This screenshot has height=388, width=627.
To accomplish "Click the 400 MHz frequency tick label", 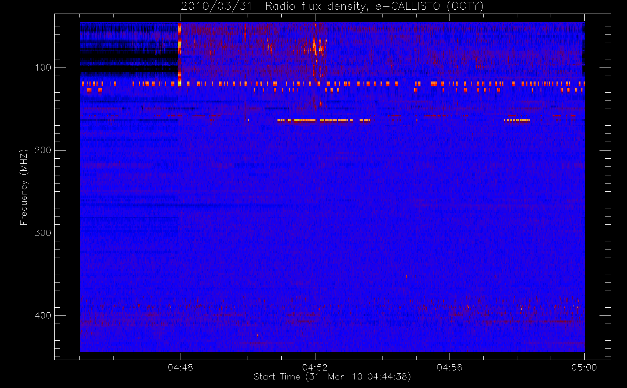I will point(43,315).
